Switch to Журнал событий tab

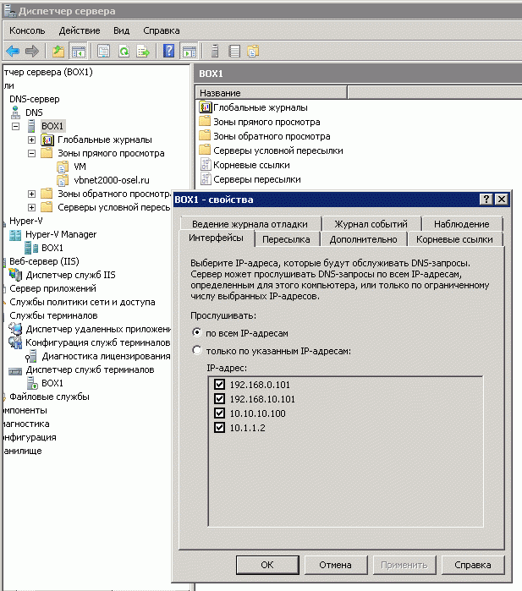[x=371, y=224]
